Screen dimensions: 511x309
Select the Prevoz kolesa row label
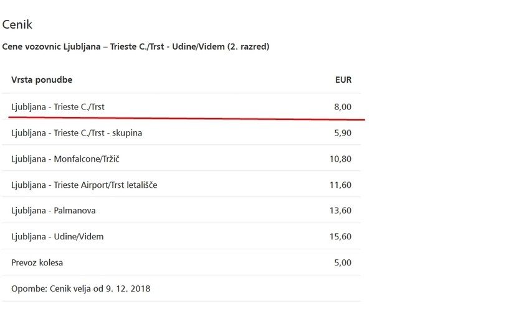[x=37, y=263]
